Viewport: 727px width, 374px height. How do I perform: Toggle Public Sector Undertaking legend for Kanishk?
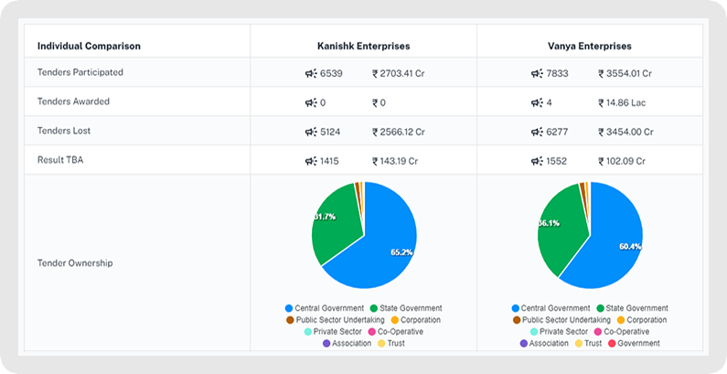pos(336,320)
